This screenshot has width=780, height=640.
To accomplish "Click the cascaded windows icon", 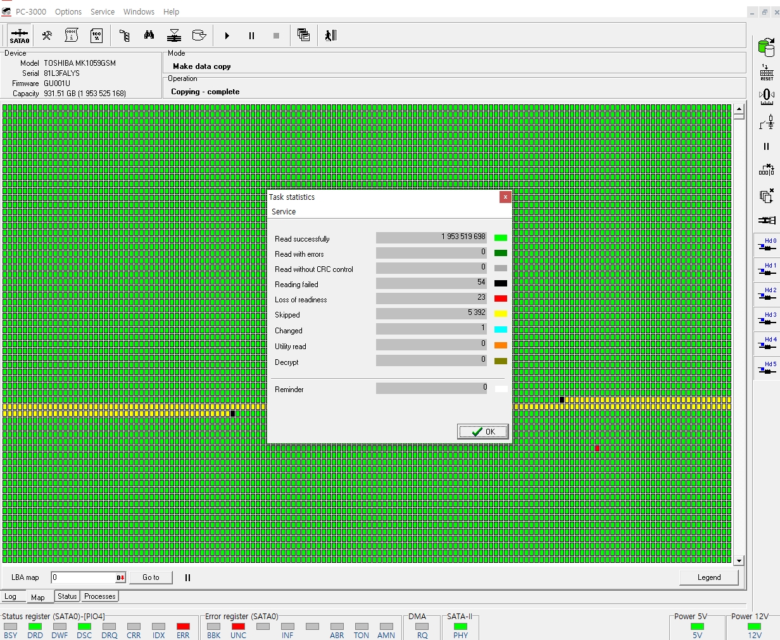I will tap(303, 36).
